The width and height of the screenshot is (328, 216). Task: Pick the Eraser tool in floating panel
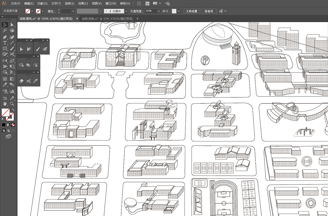pos(22,81)
